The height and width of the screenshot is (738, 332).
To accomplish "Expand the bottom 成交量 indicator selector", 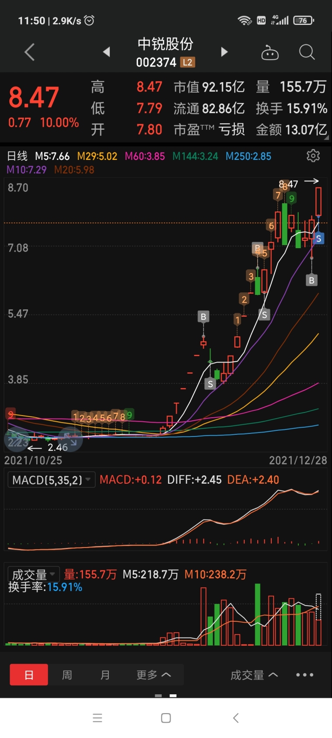I will (x=254, y=675).
